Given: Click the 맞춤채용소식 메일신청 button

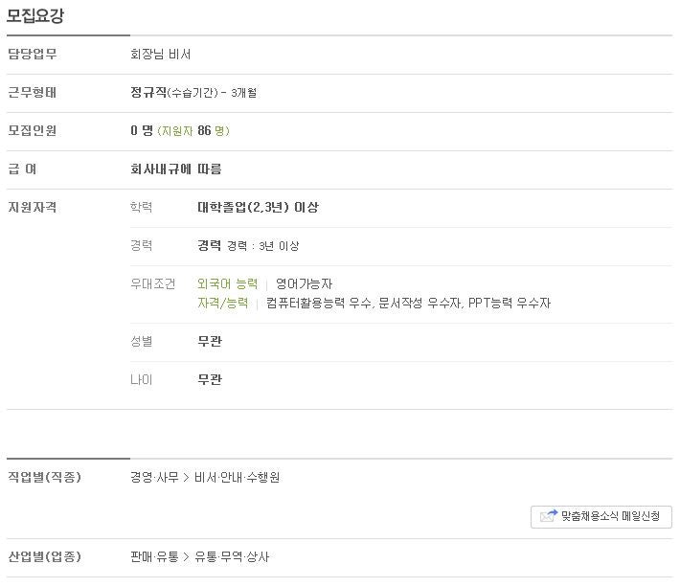Looking at the screenshot, I should point(601,516).
